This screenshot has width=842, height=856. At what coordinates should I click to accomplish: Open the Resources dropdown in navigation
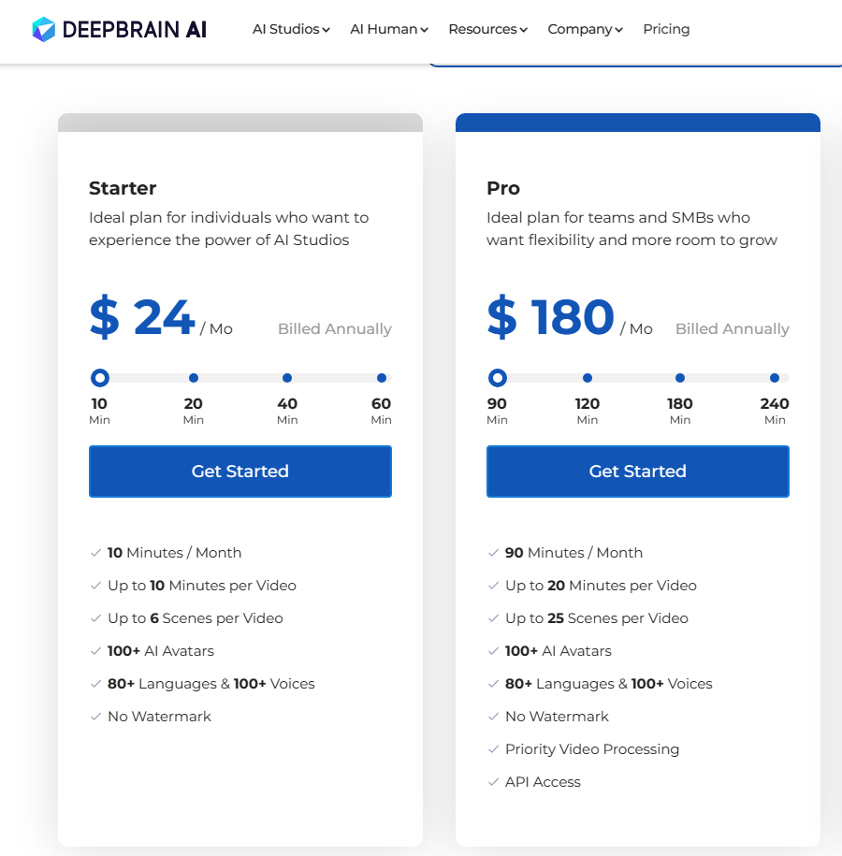click(x=487, y=29)
